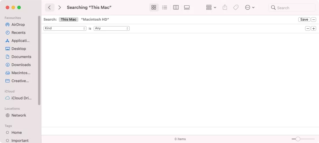
Task: Go back with the left chevron
Action: coord(50,7)
